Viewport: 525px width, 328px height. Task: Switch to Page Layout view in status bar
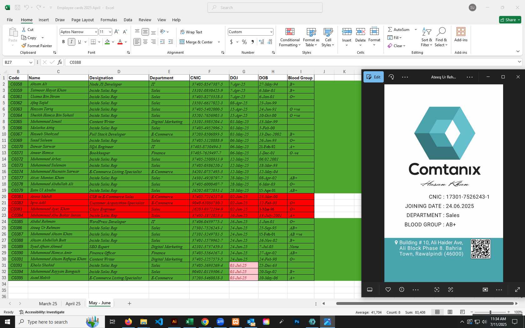(450, 312)
